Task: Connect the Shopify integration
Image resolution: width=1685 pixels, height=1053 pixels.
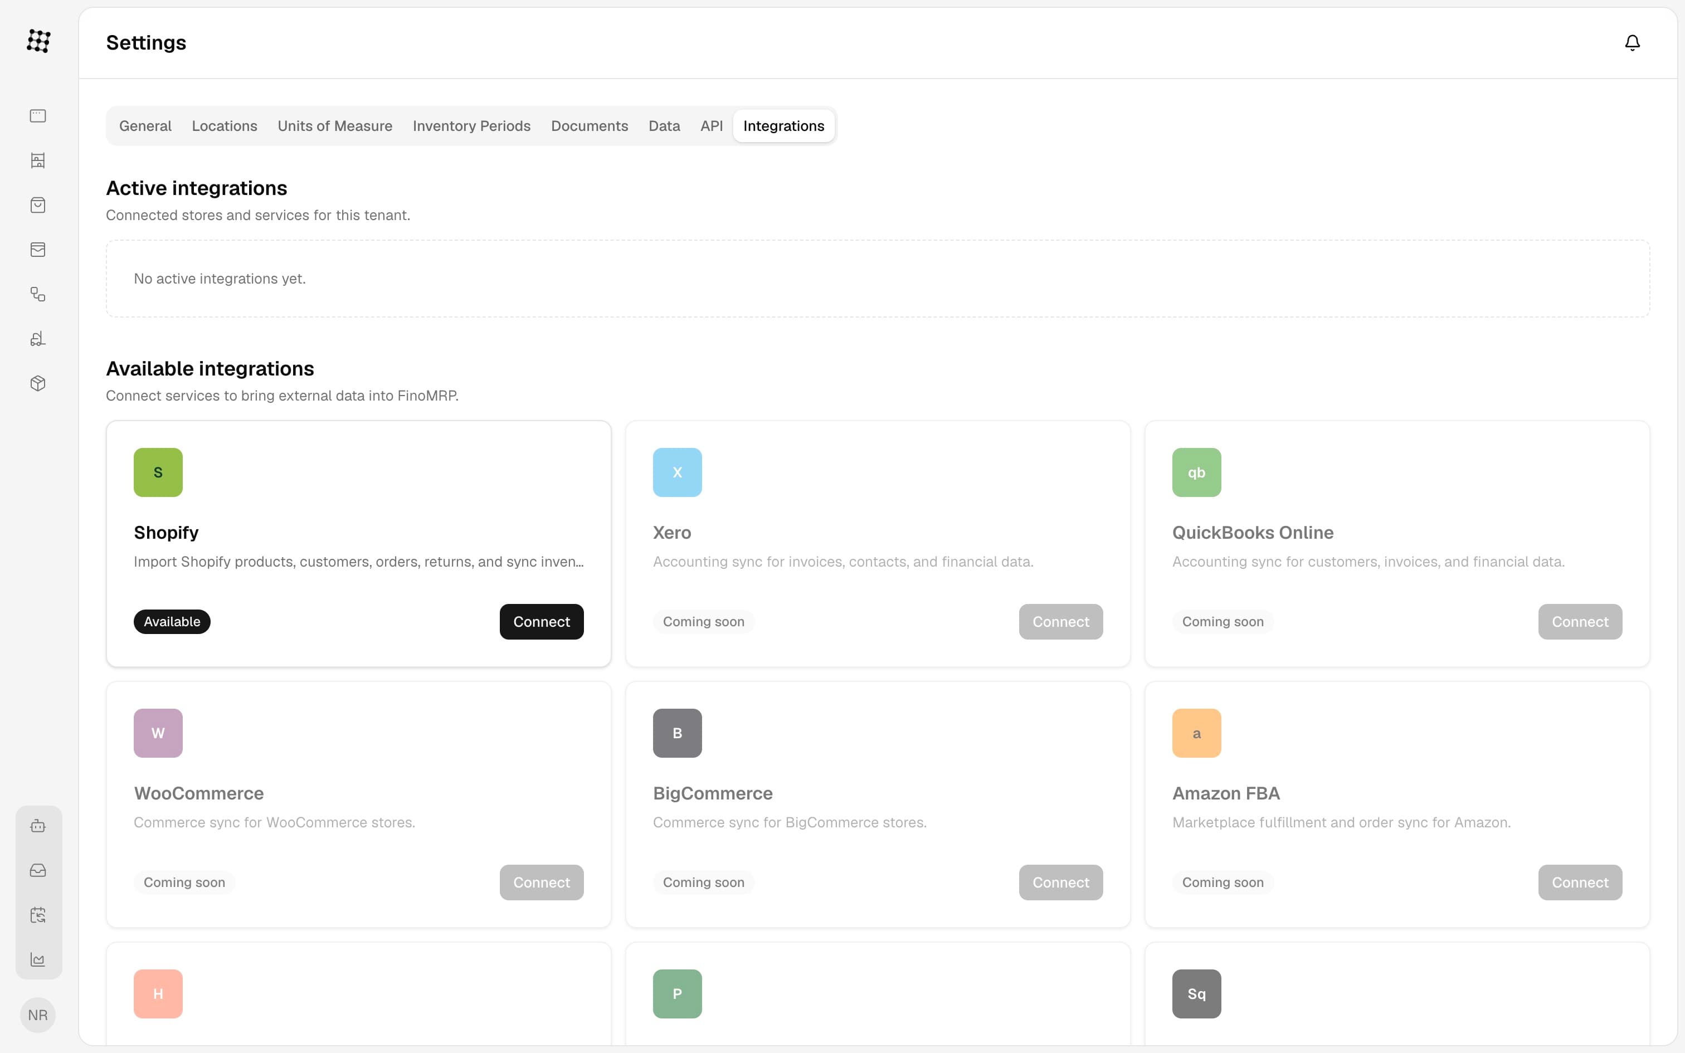Action: [x=542, y=621]
